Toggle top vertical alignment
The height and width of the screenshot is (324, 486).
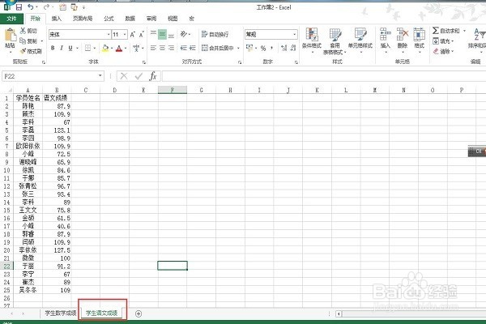pyautogui.click(x=153, y=34)
